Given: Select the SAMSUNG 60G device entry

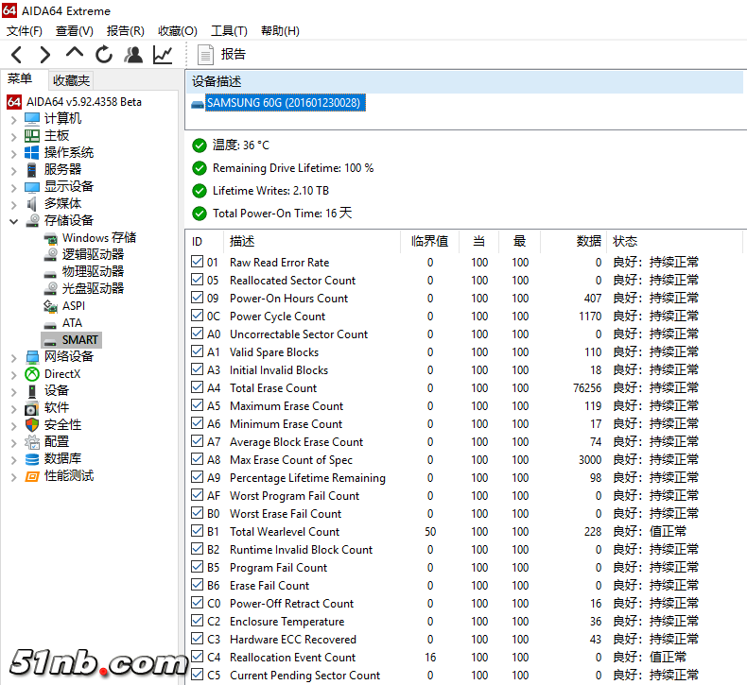Looking at the screenshot, I should coord(283,102).
